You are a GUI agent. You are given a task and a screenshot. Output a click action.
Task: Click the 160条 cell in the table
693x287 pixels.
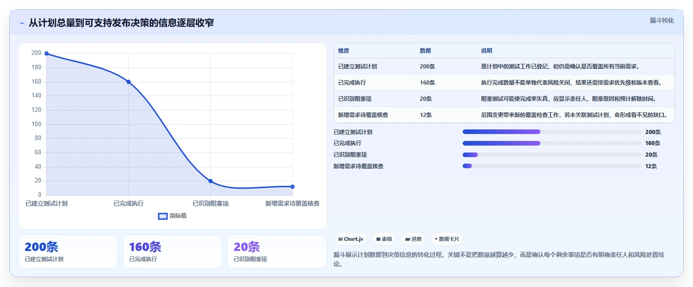(427, 83)
